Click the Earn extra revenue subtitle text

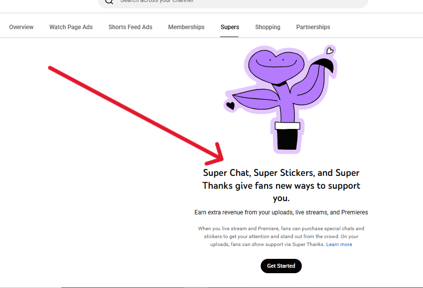click(281, 212)
